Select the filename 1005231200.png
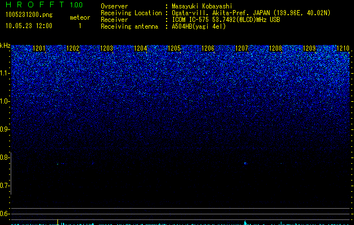 coord(29,15)
